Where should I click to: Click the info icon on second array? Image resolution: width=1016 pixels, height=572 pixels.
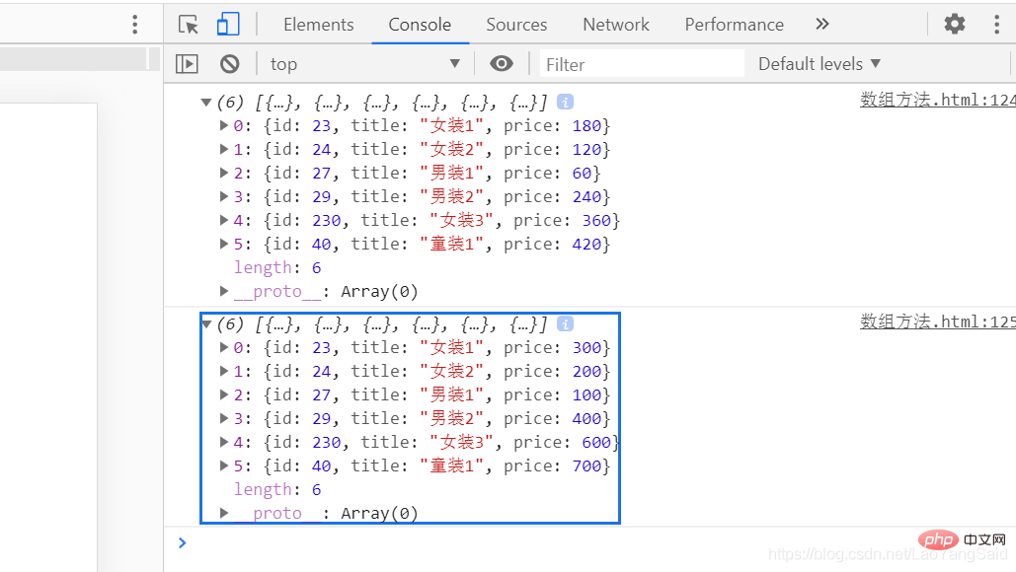tap(565, 323)
